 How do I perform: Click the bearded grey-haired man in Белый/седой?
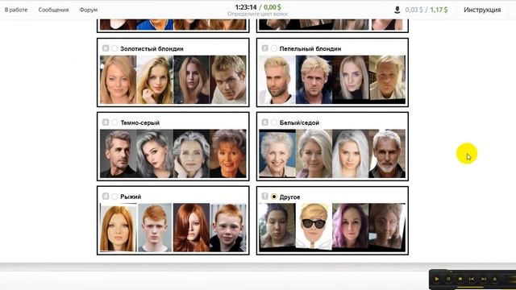387,154
